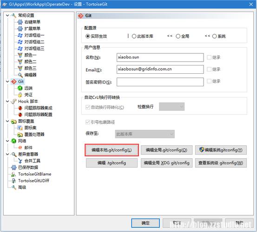The height and width of the screenshot is (232, 257).
Task: Click the folder icon for 覆盖处理器
Action: pyautogui.click(x=20, y=135)
